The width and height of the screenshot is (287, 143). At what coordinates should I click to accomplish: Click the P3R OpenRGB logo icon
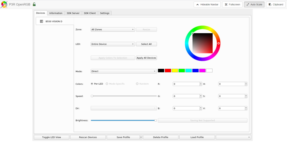[4, 4]
